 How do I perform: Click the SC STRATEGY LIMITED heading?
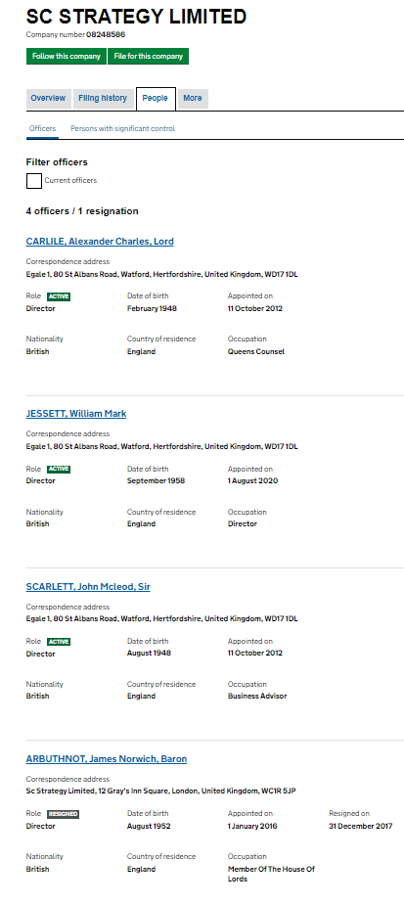point(136,17)
